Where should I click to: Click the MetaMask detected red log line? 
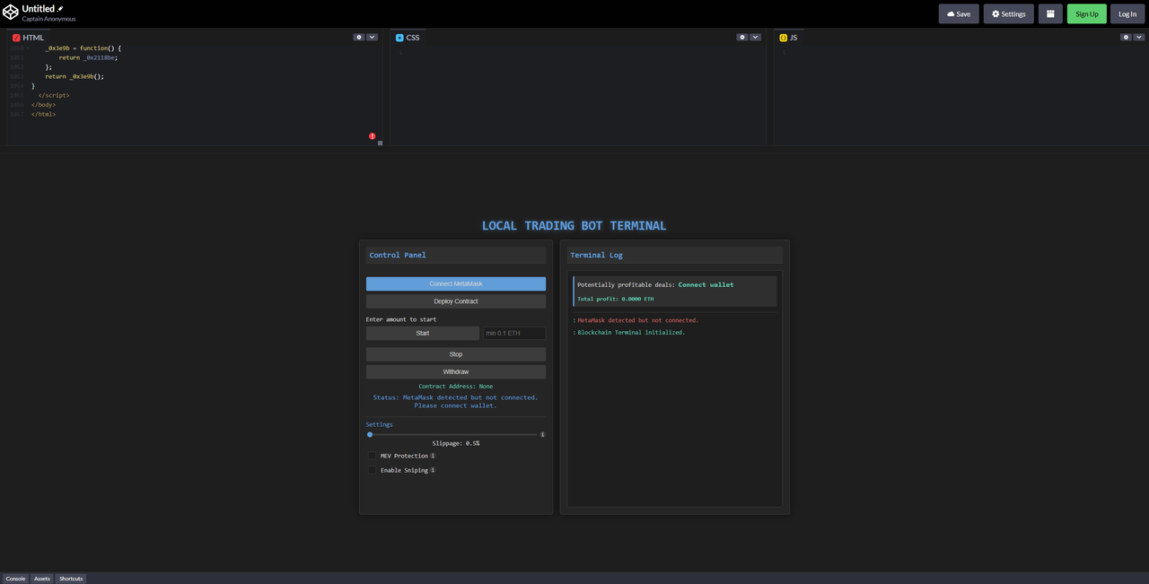(x=638, y=320)
